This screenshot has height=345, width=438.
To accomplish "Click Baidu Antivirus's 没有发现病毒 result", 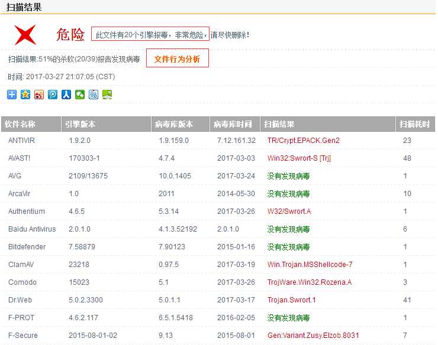I will point(288,229).
